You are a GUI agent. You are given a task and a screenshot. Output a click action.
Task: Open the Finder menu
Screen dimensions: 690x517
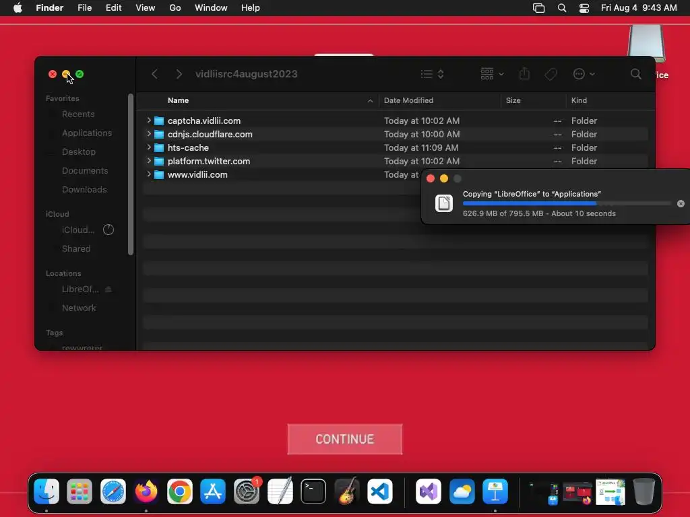coord(49,8)
